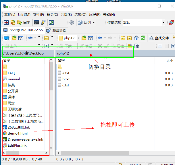Open folder icon beside php12 dropdown

(84, 38)
